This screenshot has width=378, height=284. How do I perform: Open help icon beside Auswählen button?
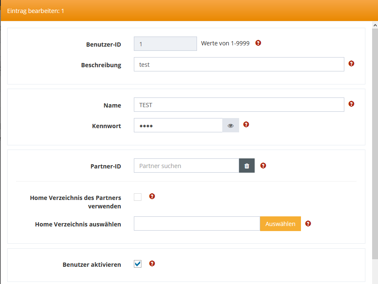click(x=308, y=224)
